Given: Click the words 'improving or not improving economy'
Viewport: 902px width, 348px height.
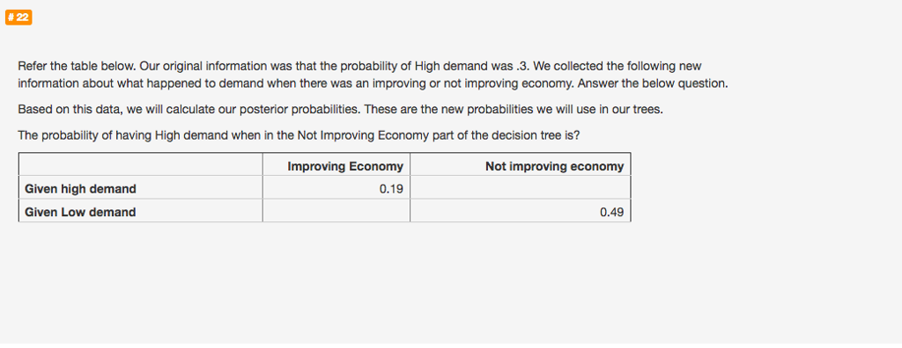Looking at the screenshot, I should [x=472, y=83].
